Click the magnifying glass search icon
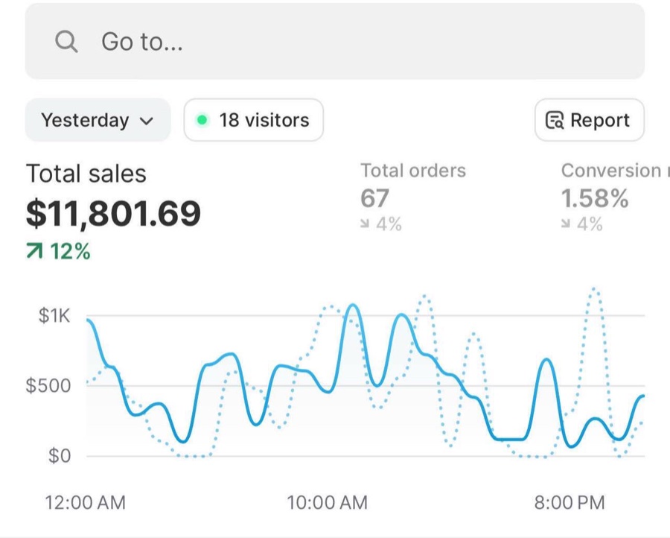This screenshot has width=670, height=538. tap(66, 42)
